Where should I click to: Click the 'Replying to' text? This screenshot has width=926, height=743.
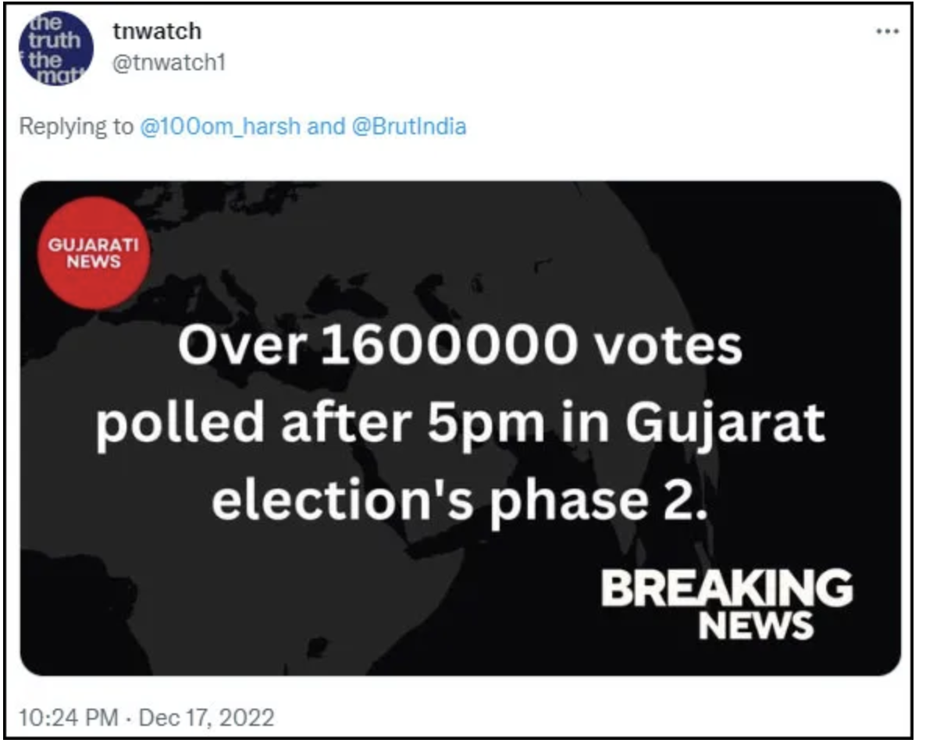[77, 126]
